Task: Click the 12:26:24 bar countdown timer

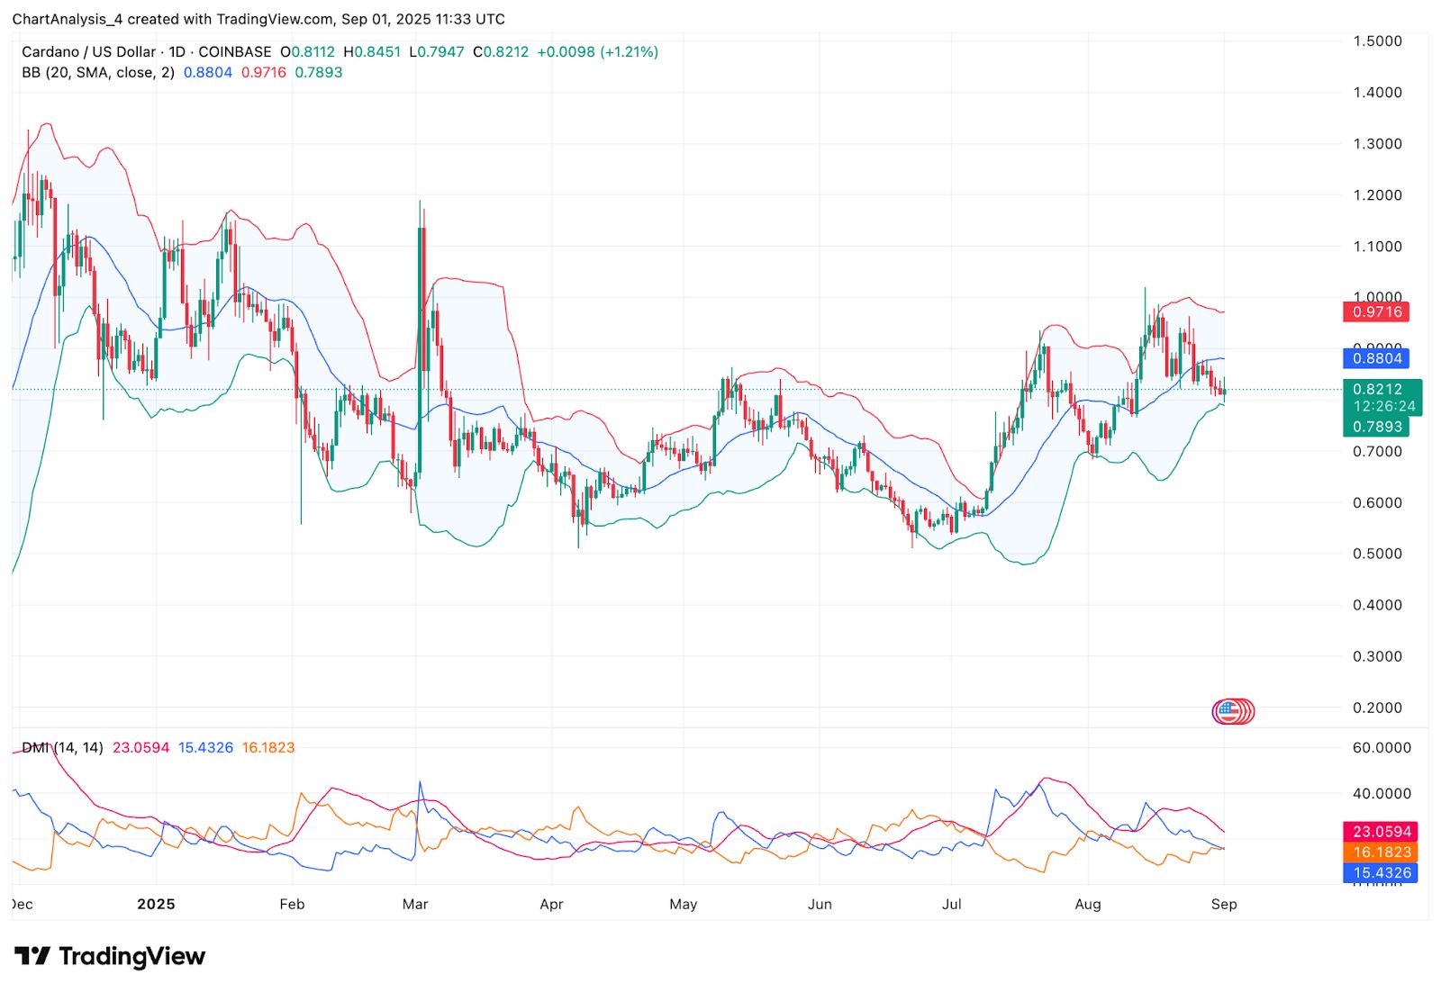Action: pos(1383,407)
